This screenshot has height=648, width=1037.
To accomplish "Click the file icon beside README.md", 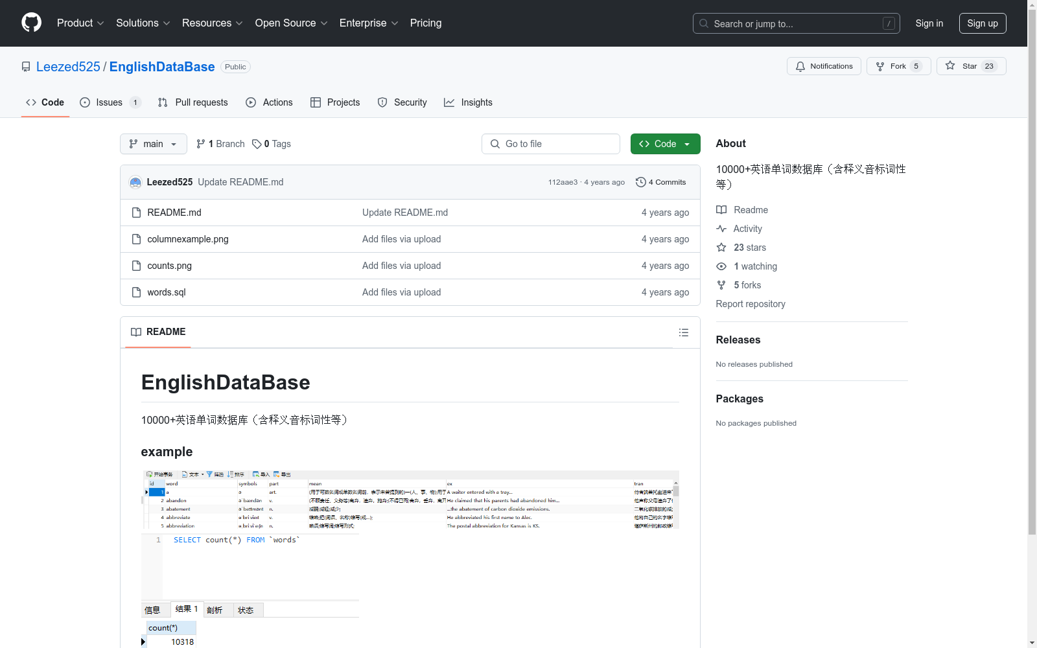I will (136, 213).
